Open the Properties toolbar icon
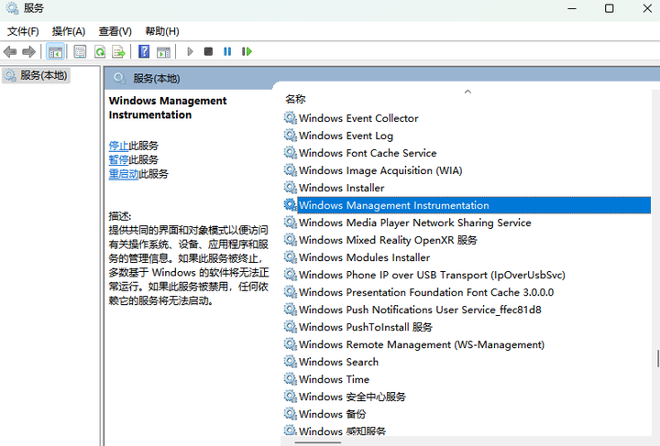660x446 pixels. [x=80, y=51]
